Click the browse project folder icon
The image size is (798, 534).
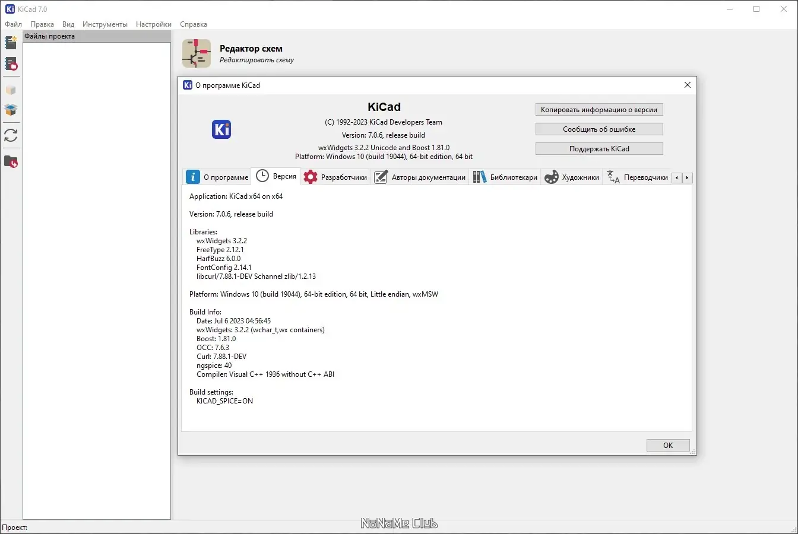tap(11, 161)
